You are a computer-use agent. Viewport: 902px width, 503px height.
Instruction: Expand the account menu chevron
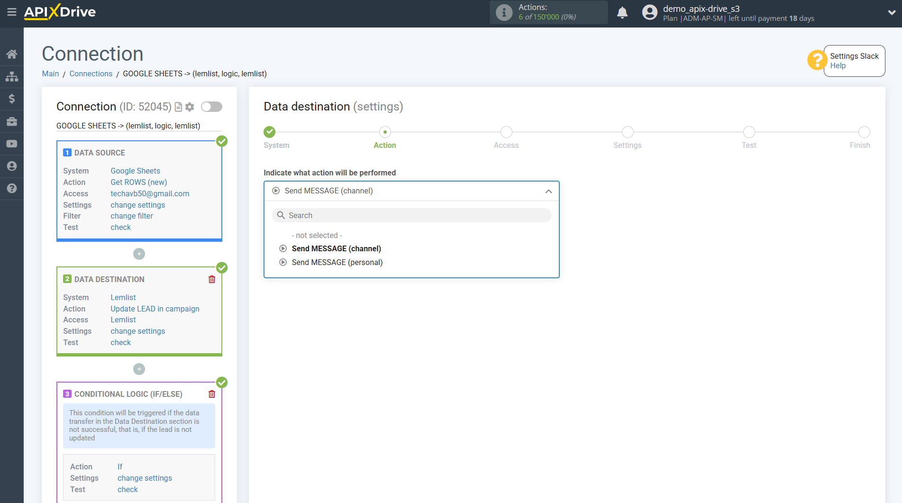(x=892, y=13)
